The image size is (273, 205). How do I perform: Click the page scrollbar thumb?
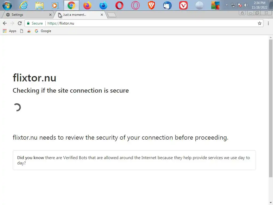click(271, 108)
